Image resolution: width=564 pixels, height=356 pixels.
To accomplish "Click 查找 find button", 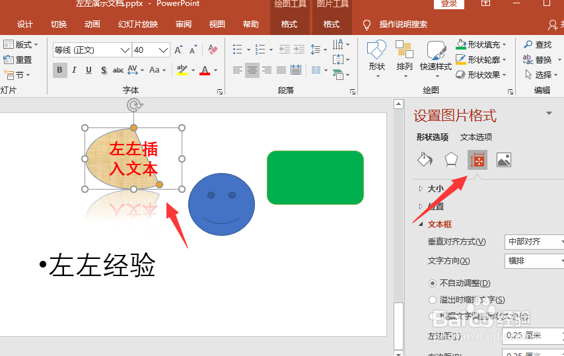I will click(538, 45).
